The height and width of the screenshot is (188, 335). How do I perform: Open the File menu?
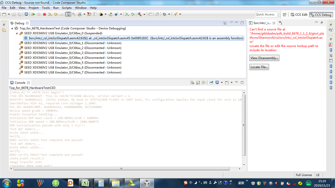[x=4, y=8]
